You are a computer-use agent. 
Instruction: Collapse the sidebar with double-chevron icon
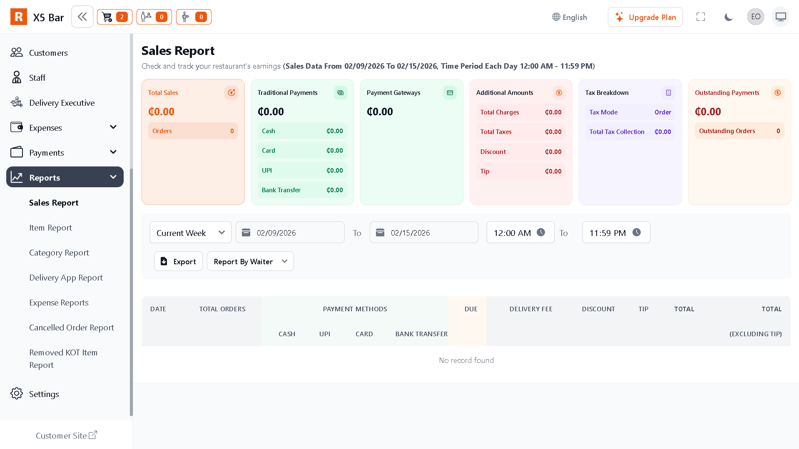82,17
